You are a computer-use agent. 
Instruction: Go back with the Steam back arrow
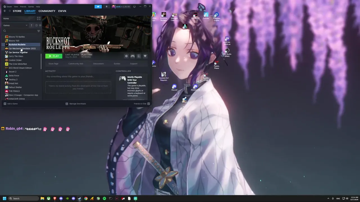click(x=5, y=11)
